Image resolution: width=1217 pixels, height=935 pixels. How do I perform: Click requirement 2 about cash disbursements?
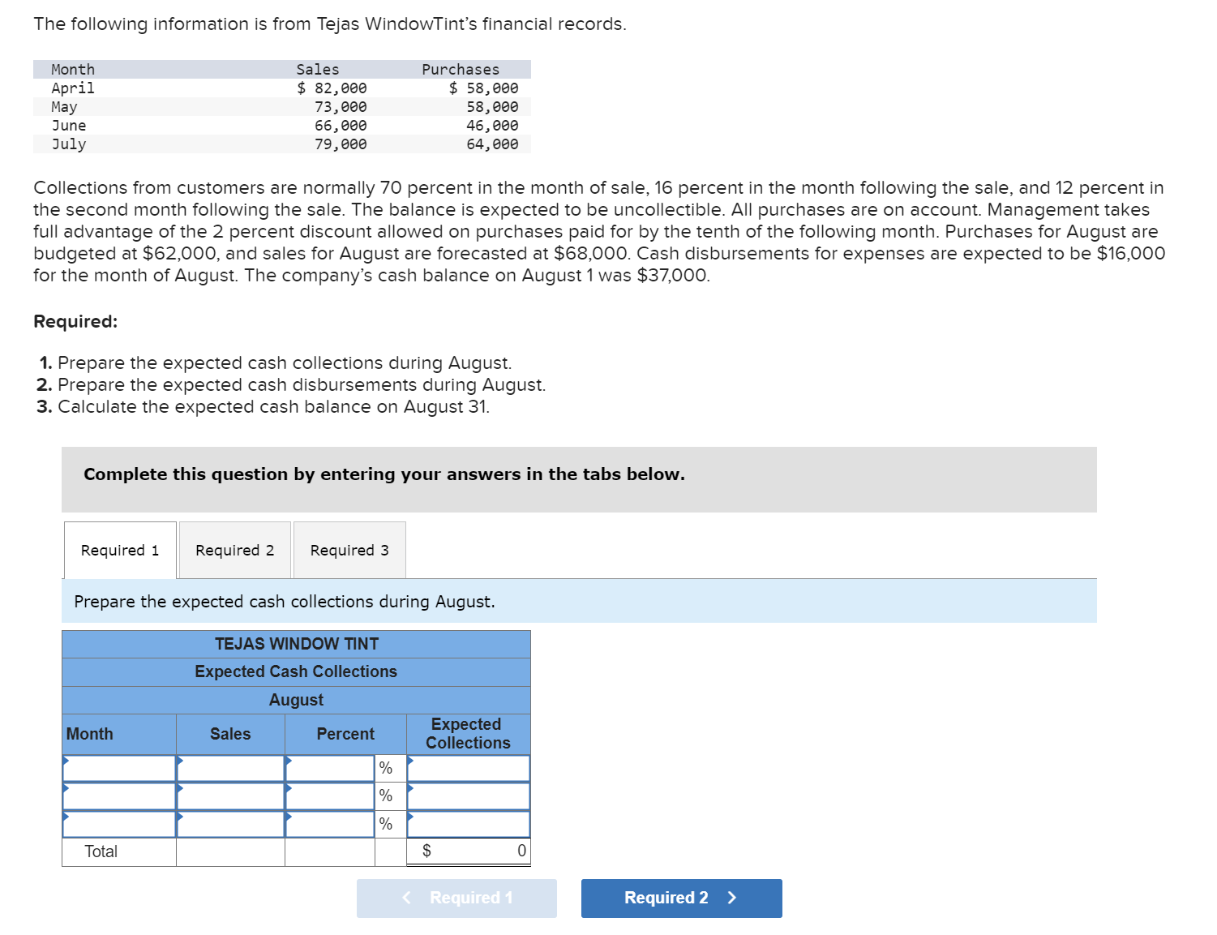pyautogui.click(x=291, y=384)
